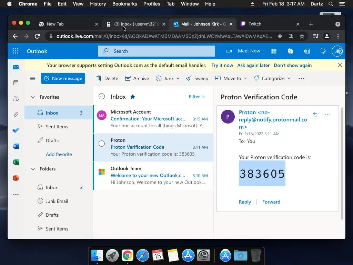Viewport: 353px width, 265px height.
Task: Collapse the Favorites section
Action: click(33, 97)
